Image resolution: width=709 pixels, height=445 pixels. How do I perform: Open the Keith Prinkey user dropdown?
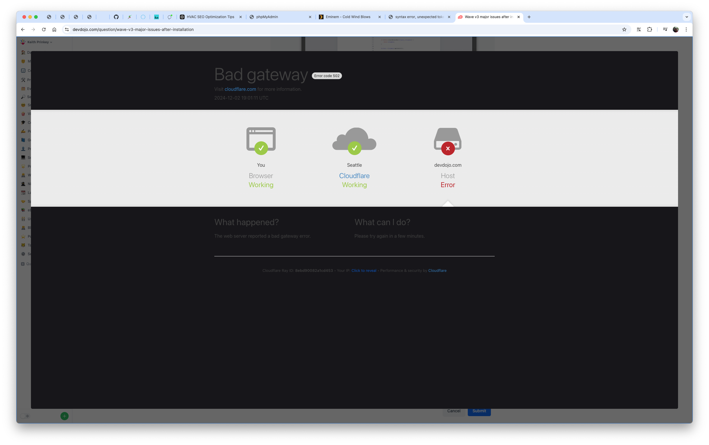[37, 42]
